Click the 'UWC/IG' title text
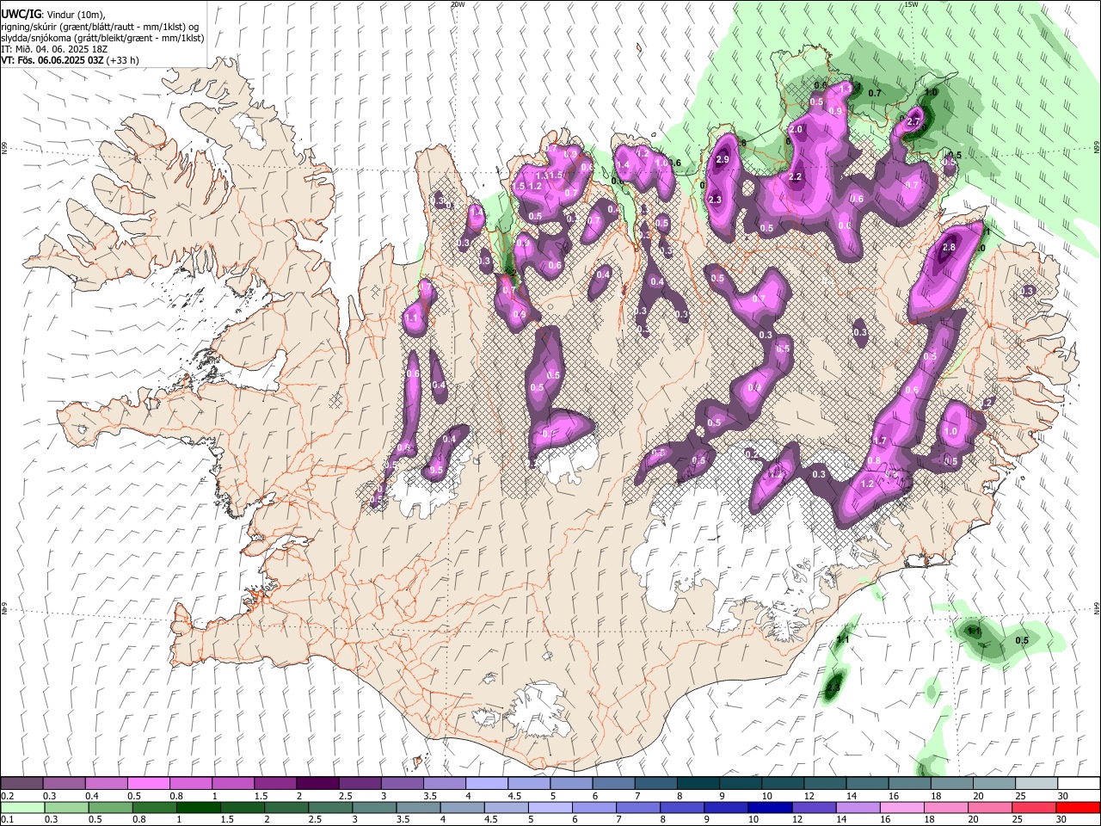 pos(21,15)
